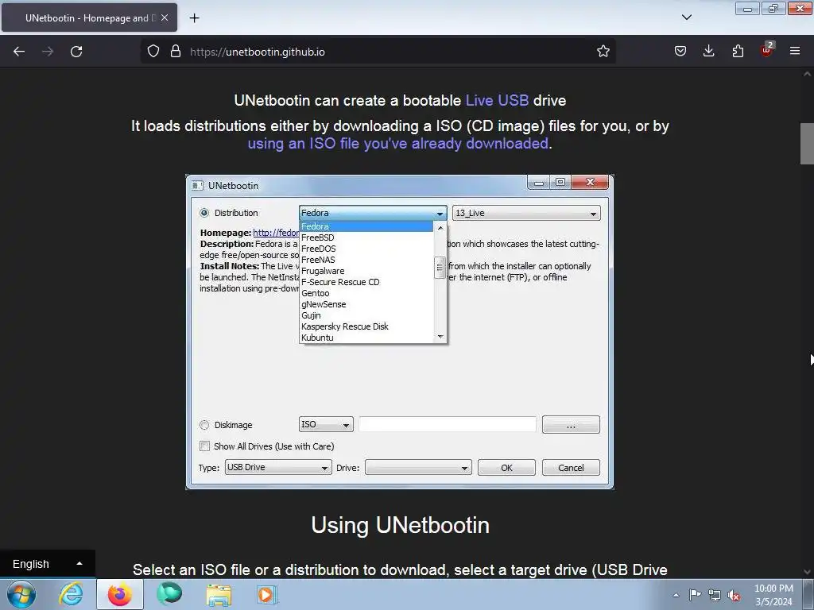The height and width of the screenshot is (610, 814).
Task: Click the distribution list scroll down arrow
Action: pos(440,337)
